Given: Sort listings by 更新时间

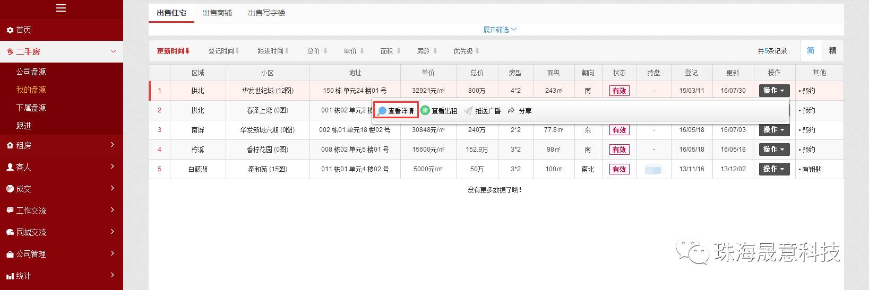Looking at the screenshot, I should coord(173,51).
